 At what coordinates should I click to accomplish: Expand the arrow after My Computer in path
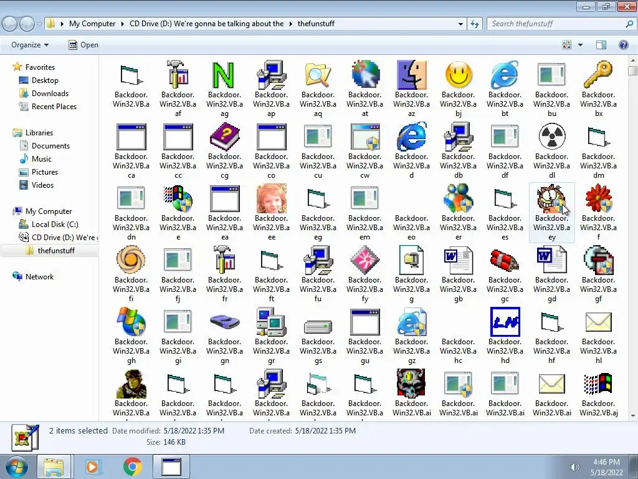click(x=122, y=24)
